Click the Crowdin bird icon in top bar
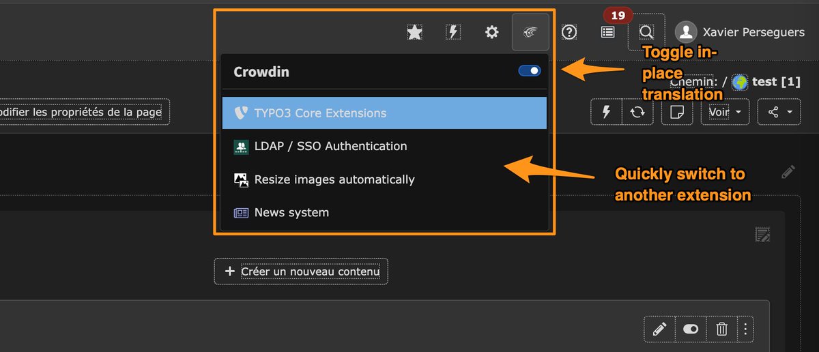The width and height of the screenshot is (819, 352). (530, 32)
